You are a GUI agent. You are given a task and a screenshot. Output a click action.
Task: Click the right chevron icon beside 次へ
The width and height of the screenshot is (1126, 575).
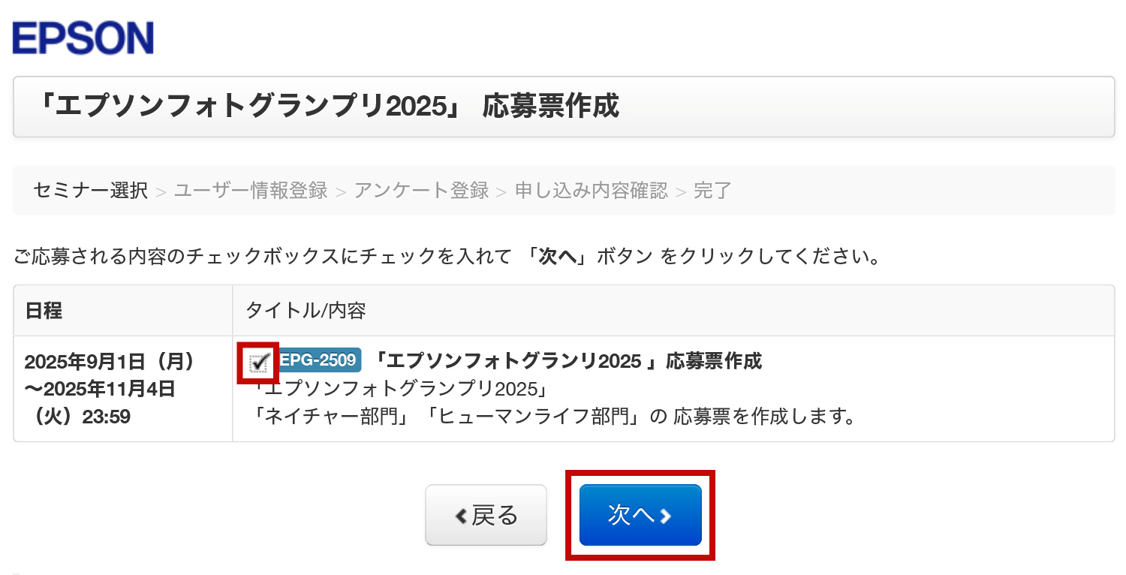pyautogui.click(x=666, y=516)
